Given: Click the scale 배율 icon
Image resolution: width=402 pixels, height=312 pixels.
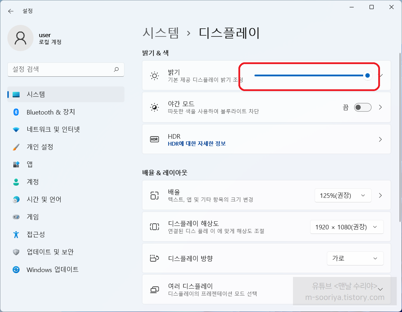Looking at the screenshot, I should [155, 195].
